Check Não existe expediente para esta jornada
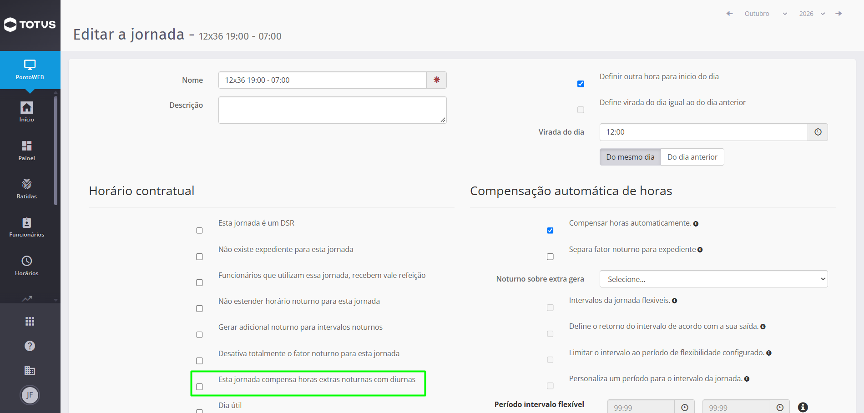This screenshot has height=413, width=864. coord(199,257)
